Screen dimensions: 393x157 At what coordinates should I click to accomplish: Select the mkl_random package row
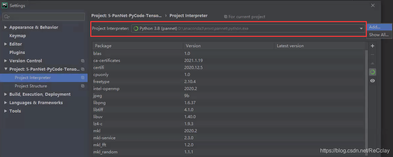[229, 152]
